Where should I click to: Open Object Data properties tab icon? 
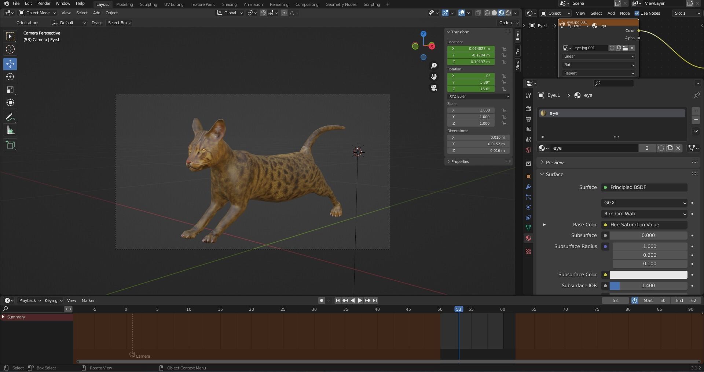(528, 228)
